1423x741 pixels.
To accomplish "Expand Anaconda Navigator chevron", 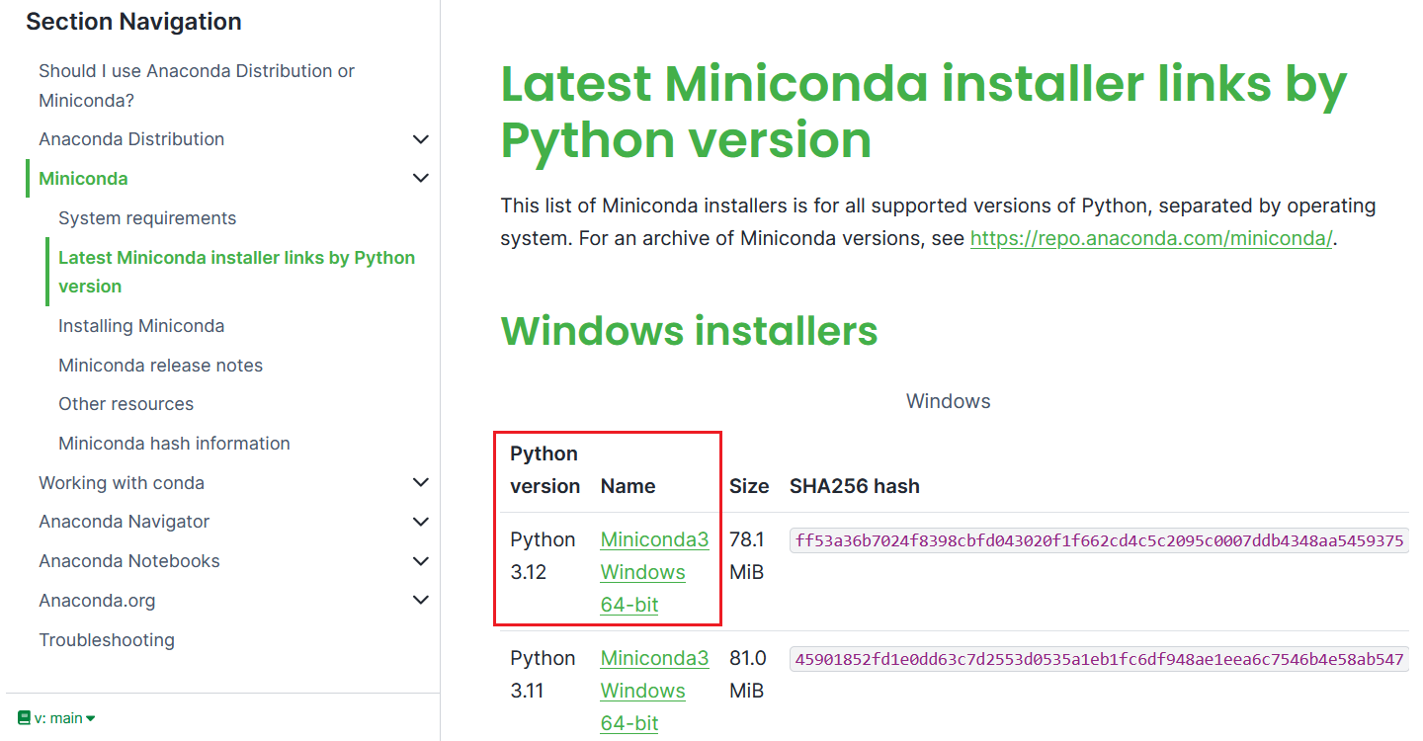I will coord(421,522).
